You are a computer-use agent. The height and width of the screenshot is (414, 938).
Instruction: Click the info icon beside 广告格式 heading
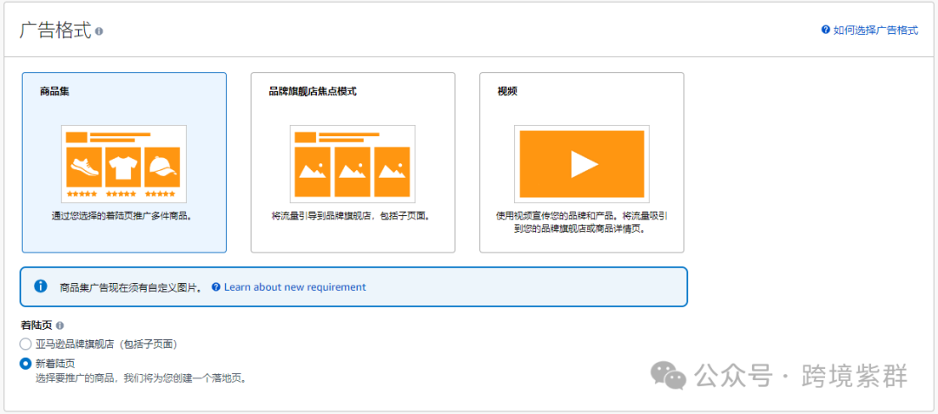(x=99, y=31)
